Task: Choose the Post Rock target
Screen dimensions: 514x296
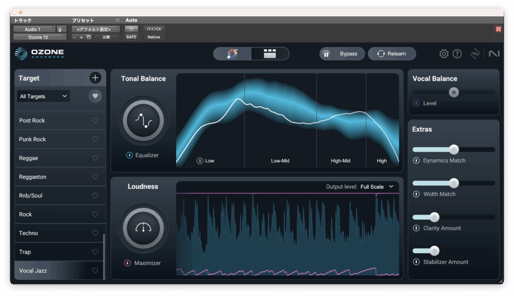Action: click(32, 120)
